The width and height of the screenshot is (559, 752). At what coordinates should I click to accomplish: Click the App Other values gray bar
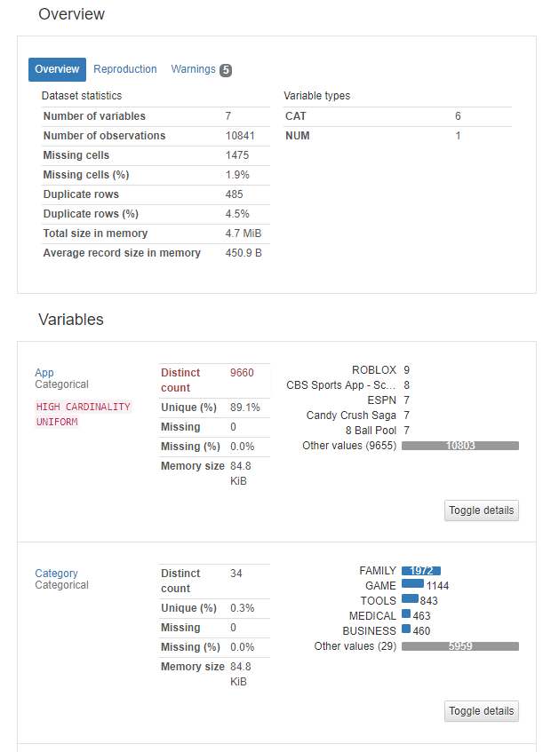pos(460,445)
